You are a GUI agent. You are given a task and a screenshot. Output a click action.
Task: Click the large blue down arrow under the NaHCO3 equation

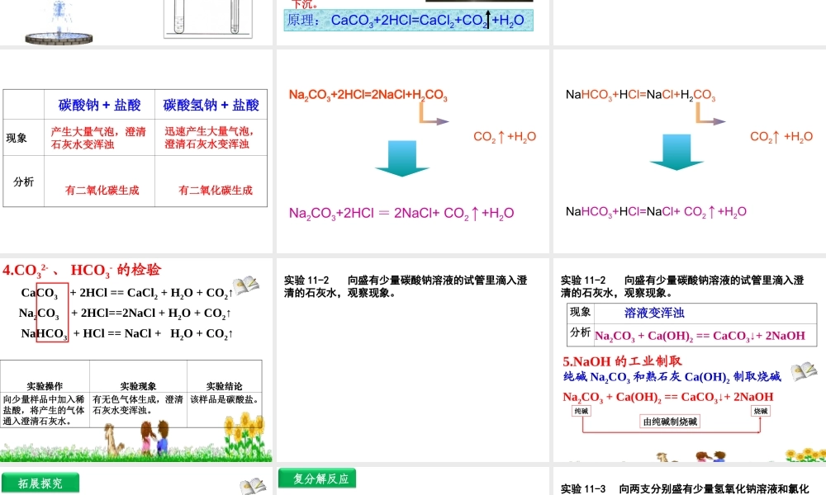pyautogui.click(x=677, y=153)
